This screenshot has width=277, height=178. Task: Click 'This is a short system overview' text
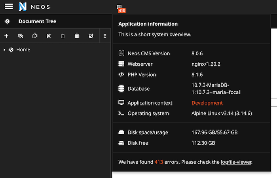click(155, 34)
